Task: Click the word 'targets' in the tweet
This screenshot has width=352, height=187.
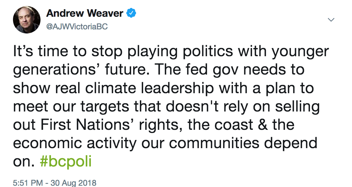Action: pos(105,107)
